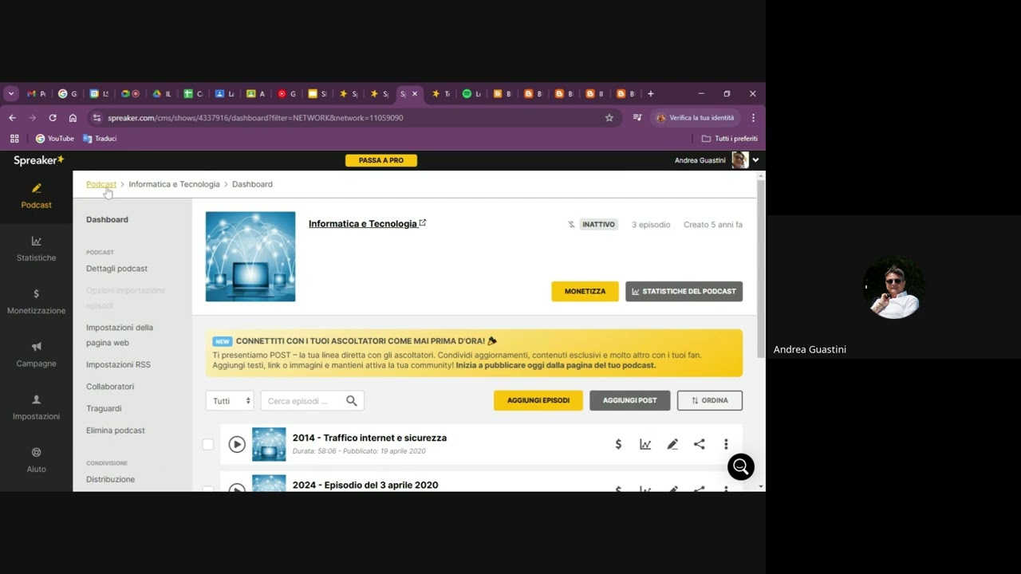Click the Podcast breadcrumb link
The width and height of the screenshot is (1021, 574).
pyautogui.click(x=101, y=184)
